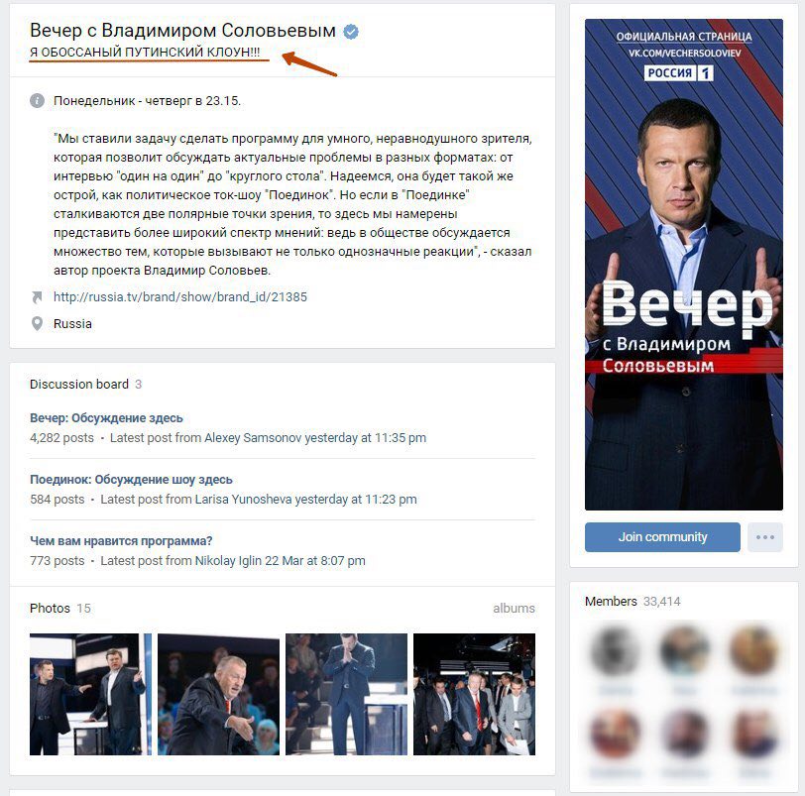Open the russia.tv brand show link
Image resolution: width=805 pixels, height=796 pixels.
tap(180, 297)
